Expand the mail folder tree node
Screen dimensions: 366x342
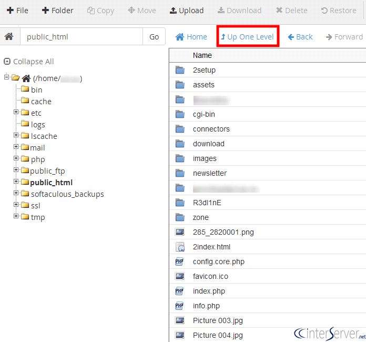click(16, 147)
